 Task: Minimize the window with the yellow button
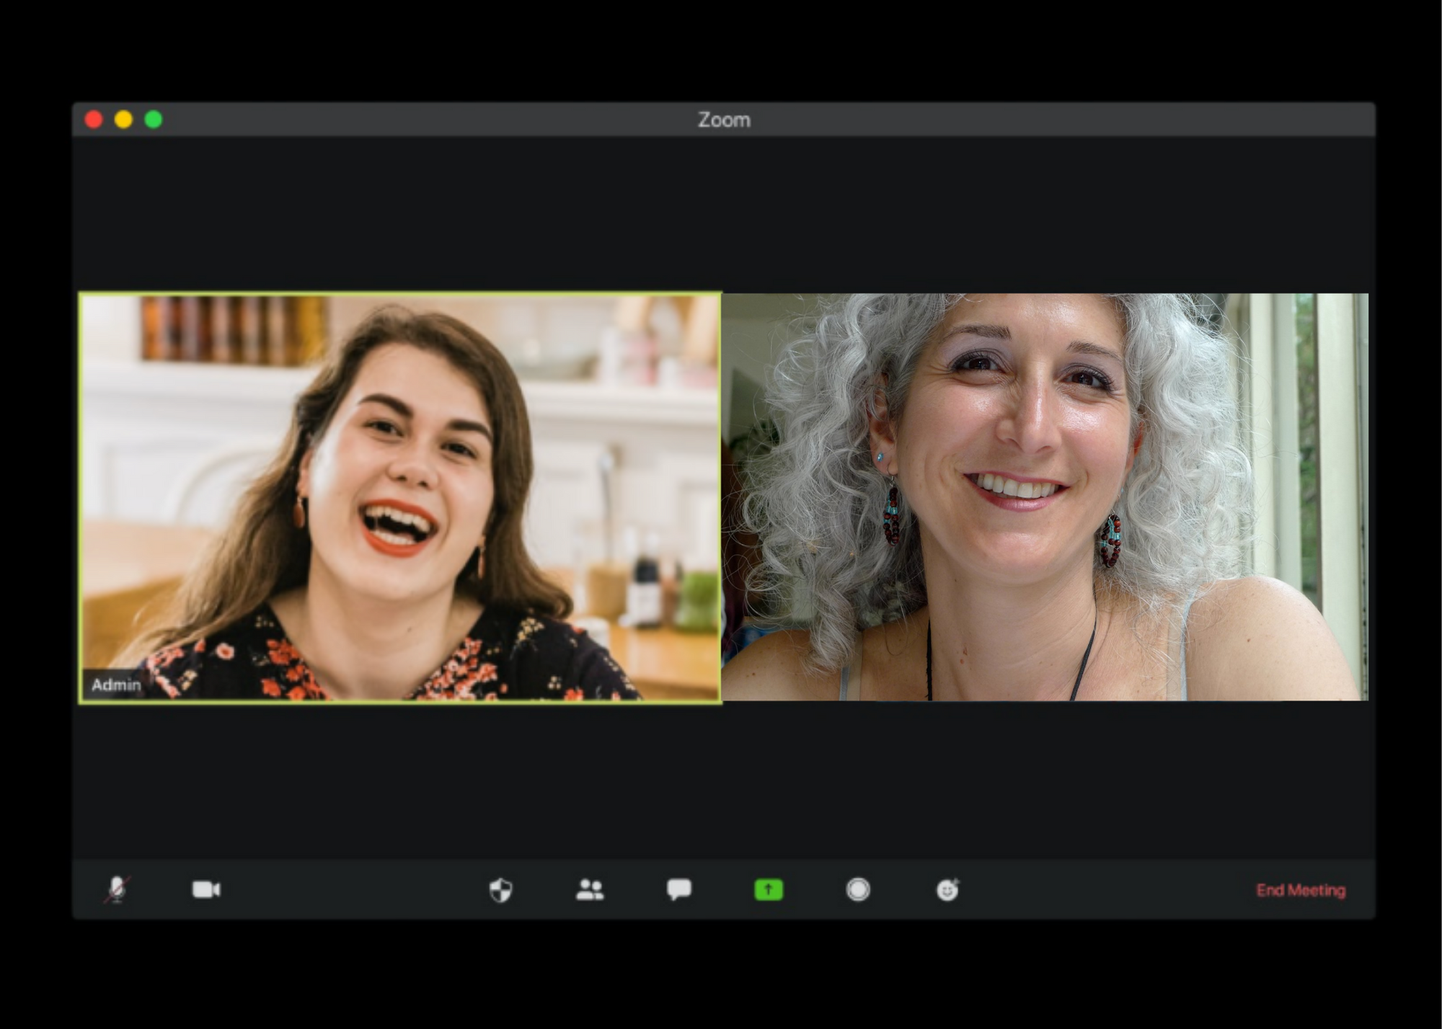click(124, 120)
